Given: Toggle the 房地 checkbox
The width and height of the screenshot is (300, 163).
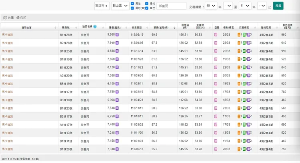Looking at the screenshot, I should click(x=132, y=4).
